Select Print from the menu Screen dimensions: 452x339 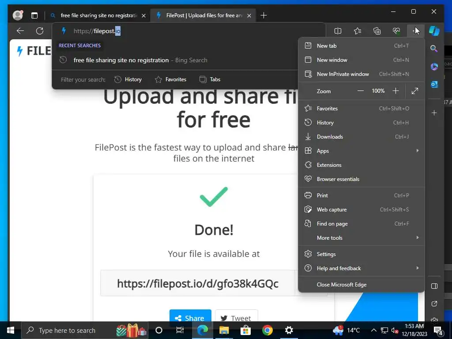[361, 195]
